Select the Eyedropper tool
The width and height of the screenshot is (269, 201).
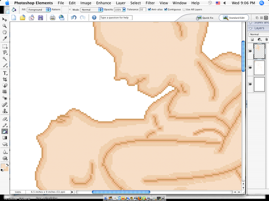[4, 38]
